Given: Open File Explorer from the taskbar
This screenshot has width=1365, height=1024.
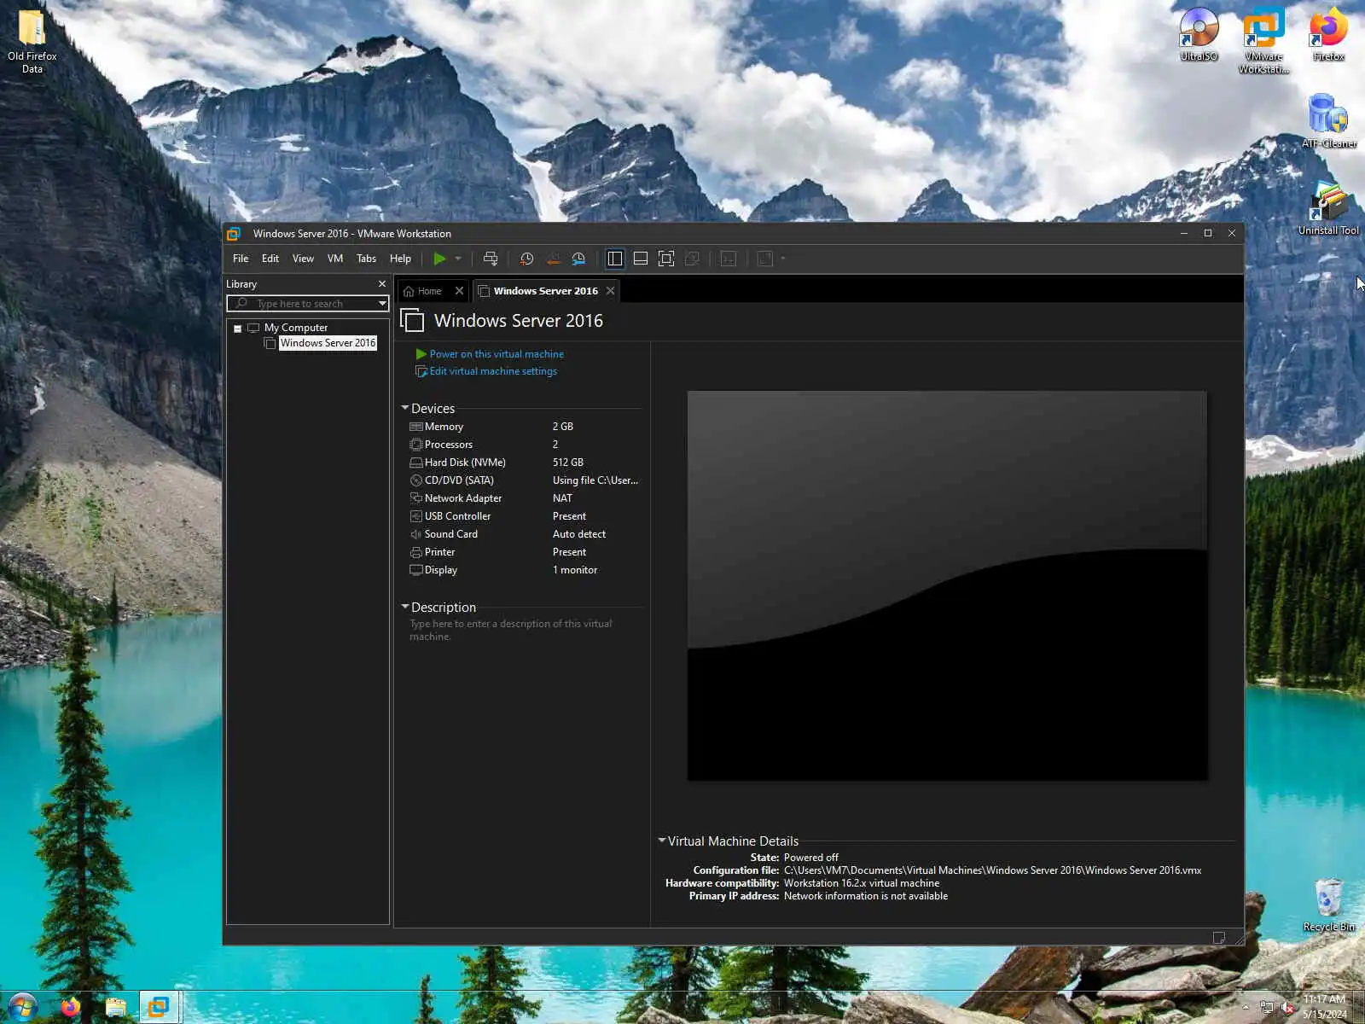Looking at the screenshot, I should tap(115, 1008).
